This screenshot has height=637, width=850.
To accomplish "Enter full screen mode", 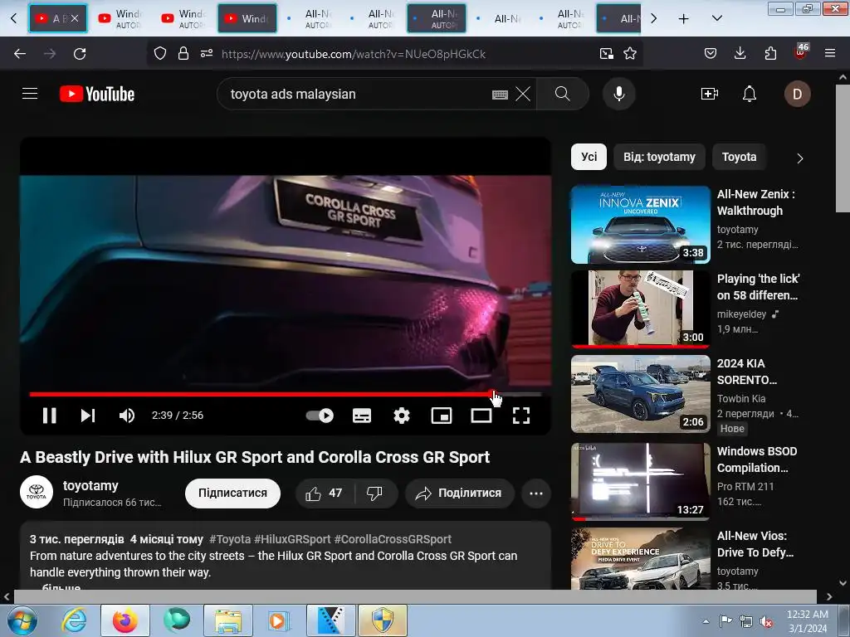I will 521,416.
